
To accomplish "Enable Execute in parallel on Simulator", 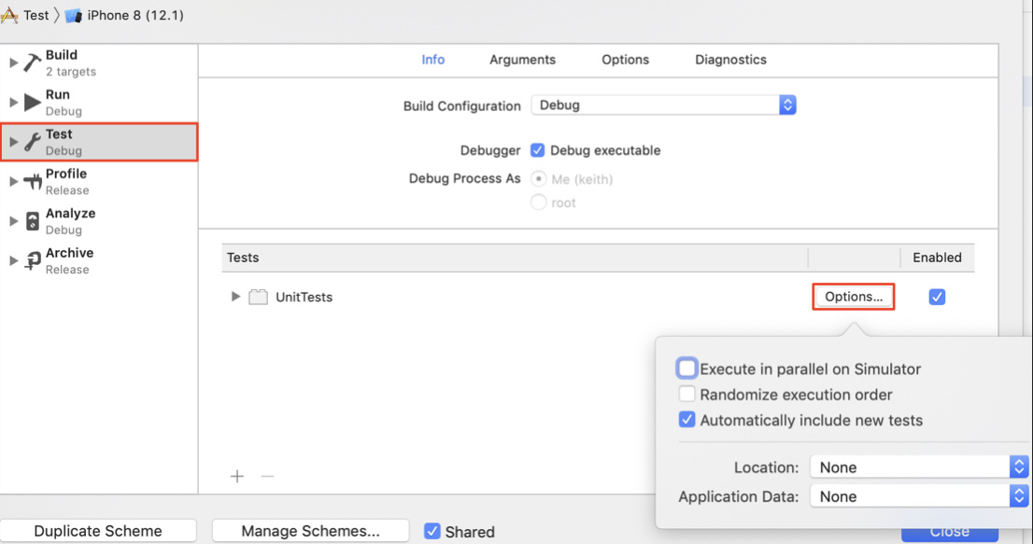I will click(x=687, y=369).
